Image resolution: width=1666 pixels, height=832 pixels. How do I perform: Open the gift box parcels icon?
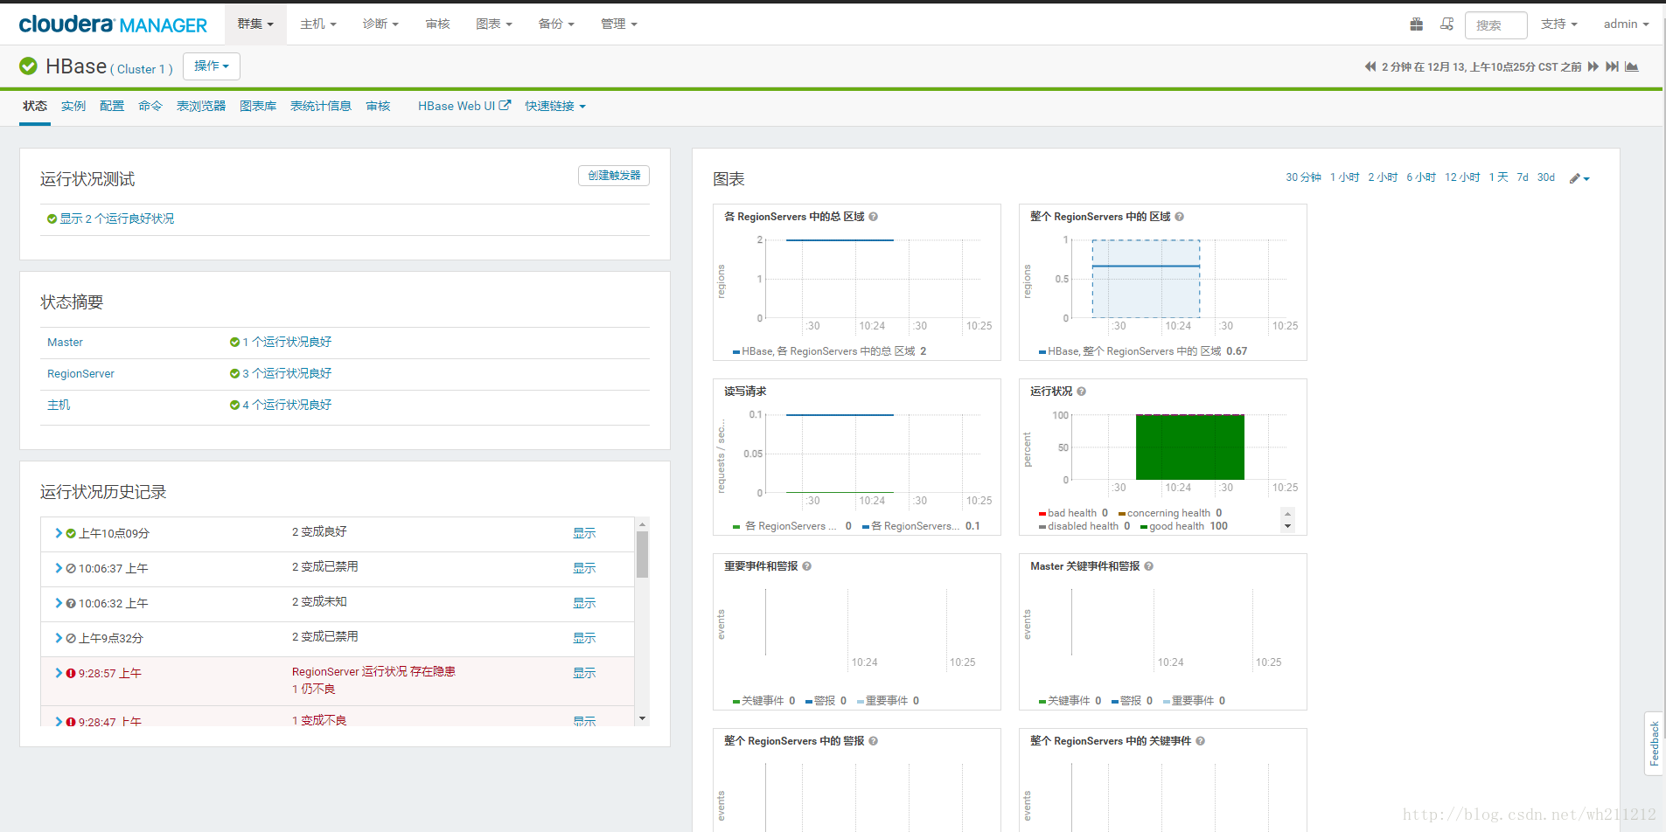1416,24
